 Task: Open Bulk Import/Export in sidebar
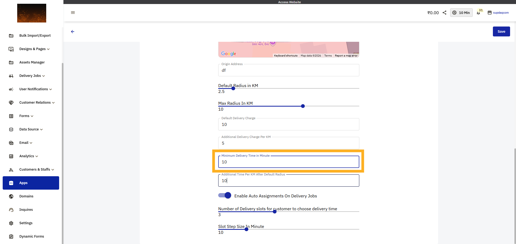tap(31, 36)
